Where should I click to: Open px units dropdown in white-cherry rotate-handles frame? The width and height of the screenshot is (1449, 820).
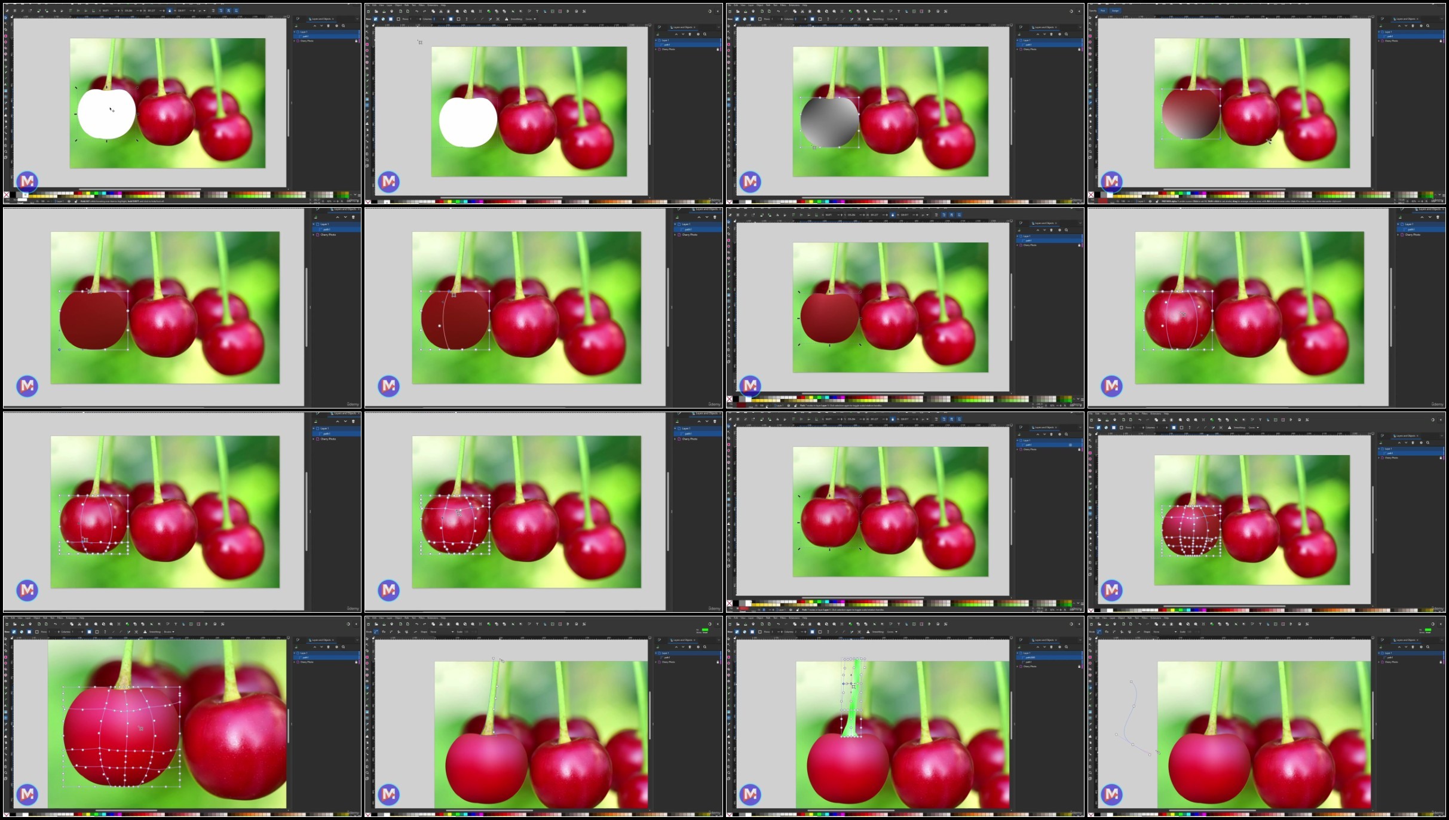coord(202,11)
